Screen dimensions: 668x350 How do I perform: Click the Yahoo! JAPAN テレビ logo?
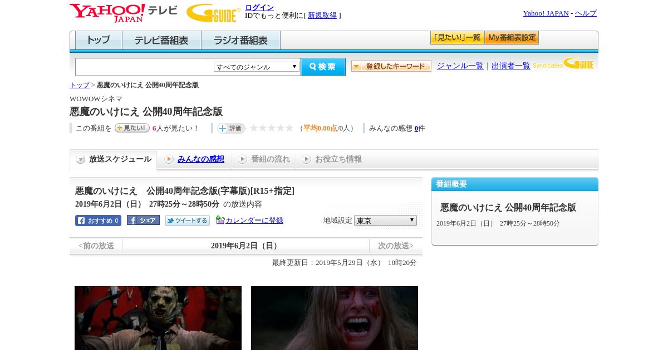[x=124, y=13]
